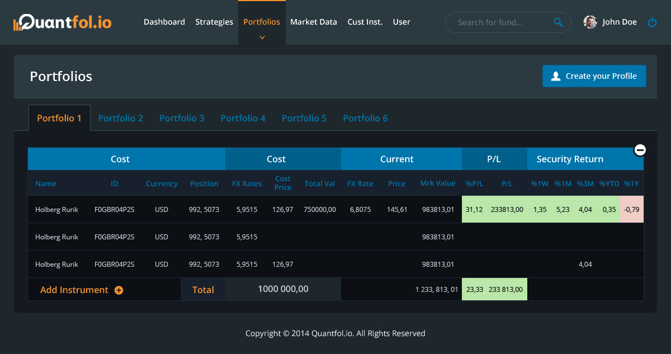Click the search magnifier icon
Screen dimensions: 671x354
click(558, 22)
